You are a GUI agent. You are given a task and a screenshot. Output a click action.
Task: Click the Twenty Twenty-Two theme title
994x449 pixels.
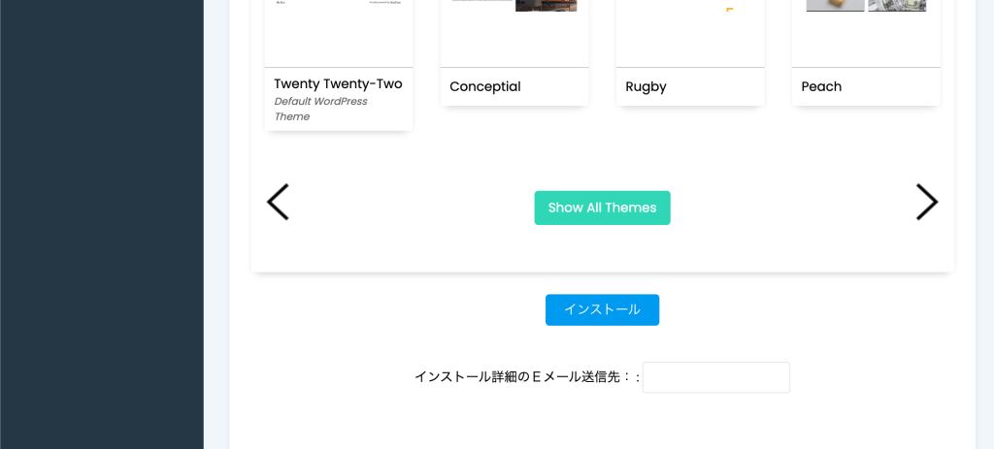[x=338, y=83]
